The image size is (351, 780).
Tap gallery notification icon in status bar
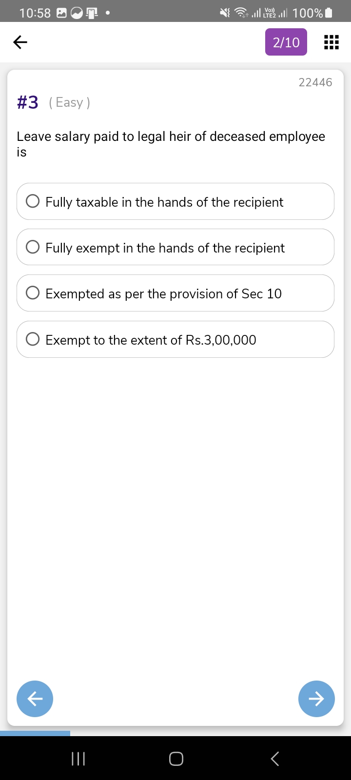(x=62, y=13)
